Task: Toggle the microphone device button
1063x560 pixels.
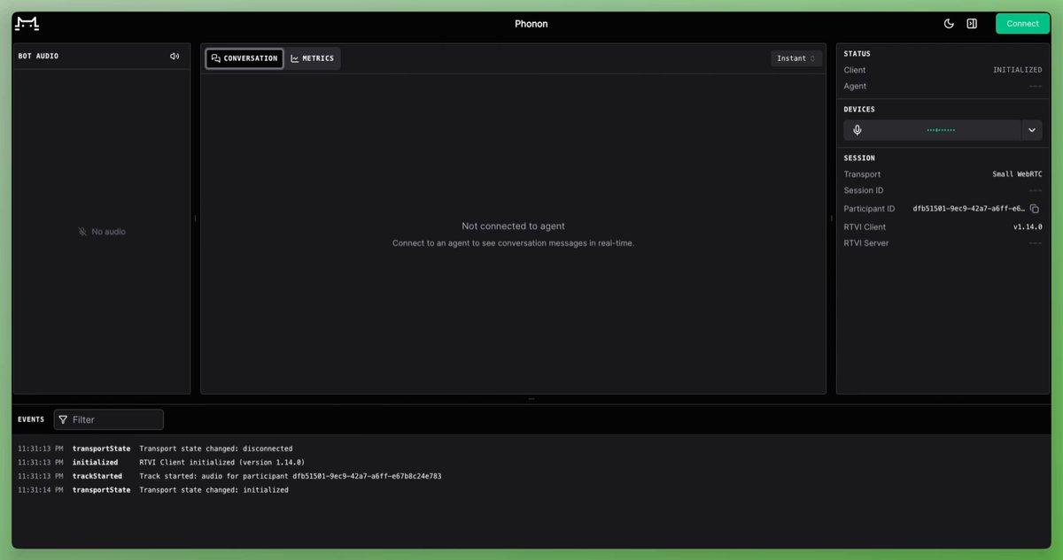Action: pos(857,130)
